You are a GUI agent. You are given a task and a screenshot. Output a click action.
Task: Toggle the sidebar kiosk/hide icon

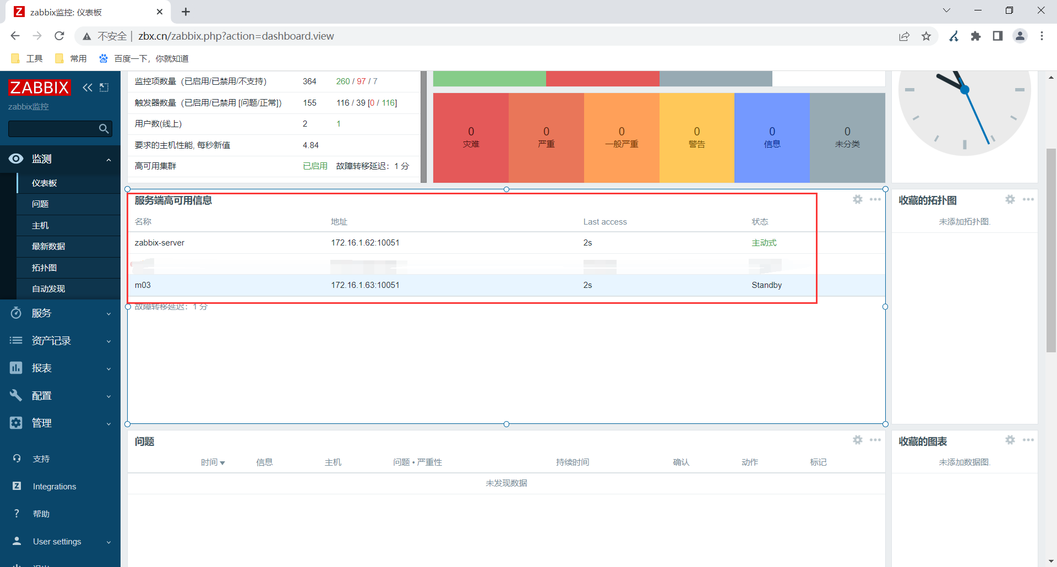click(104, 88)
